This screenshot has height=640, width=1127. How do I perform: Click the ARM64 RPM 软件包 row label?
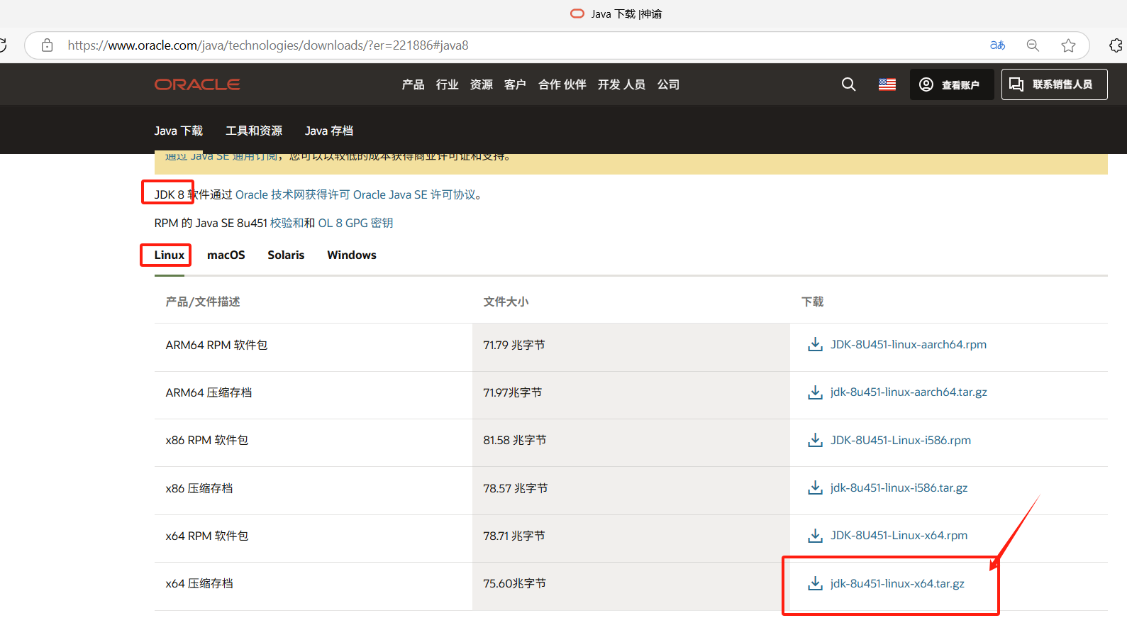click(x=216, y=346)
